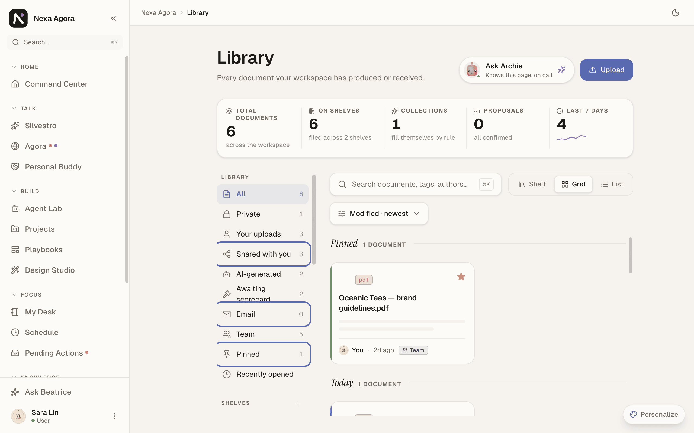Click Ask Beatrice sparkle icon
Screen dimensions: 694x433
click(x=15, y=392)
